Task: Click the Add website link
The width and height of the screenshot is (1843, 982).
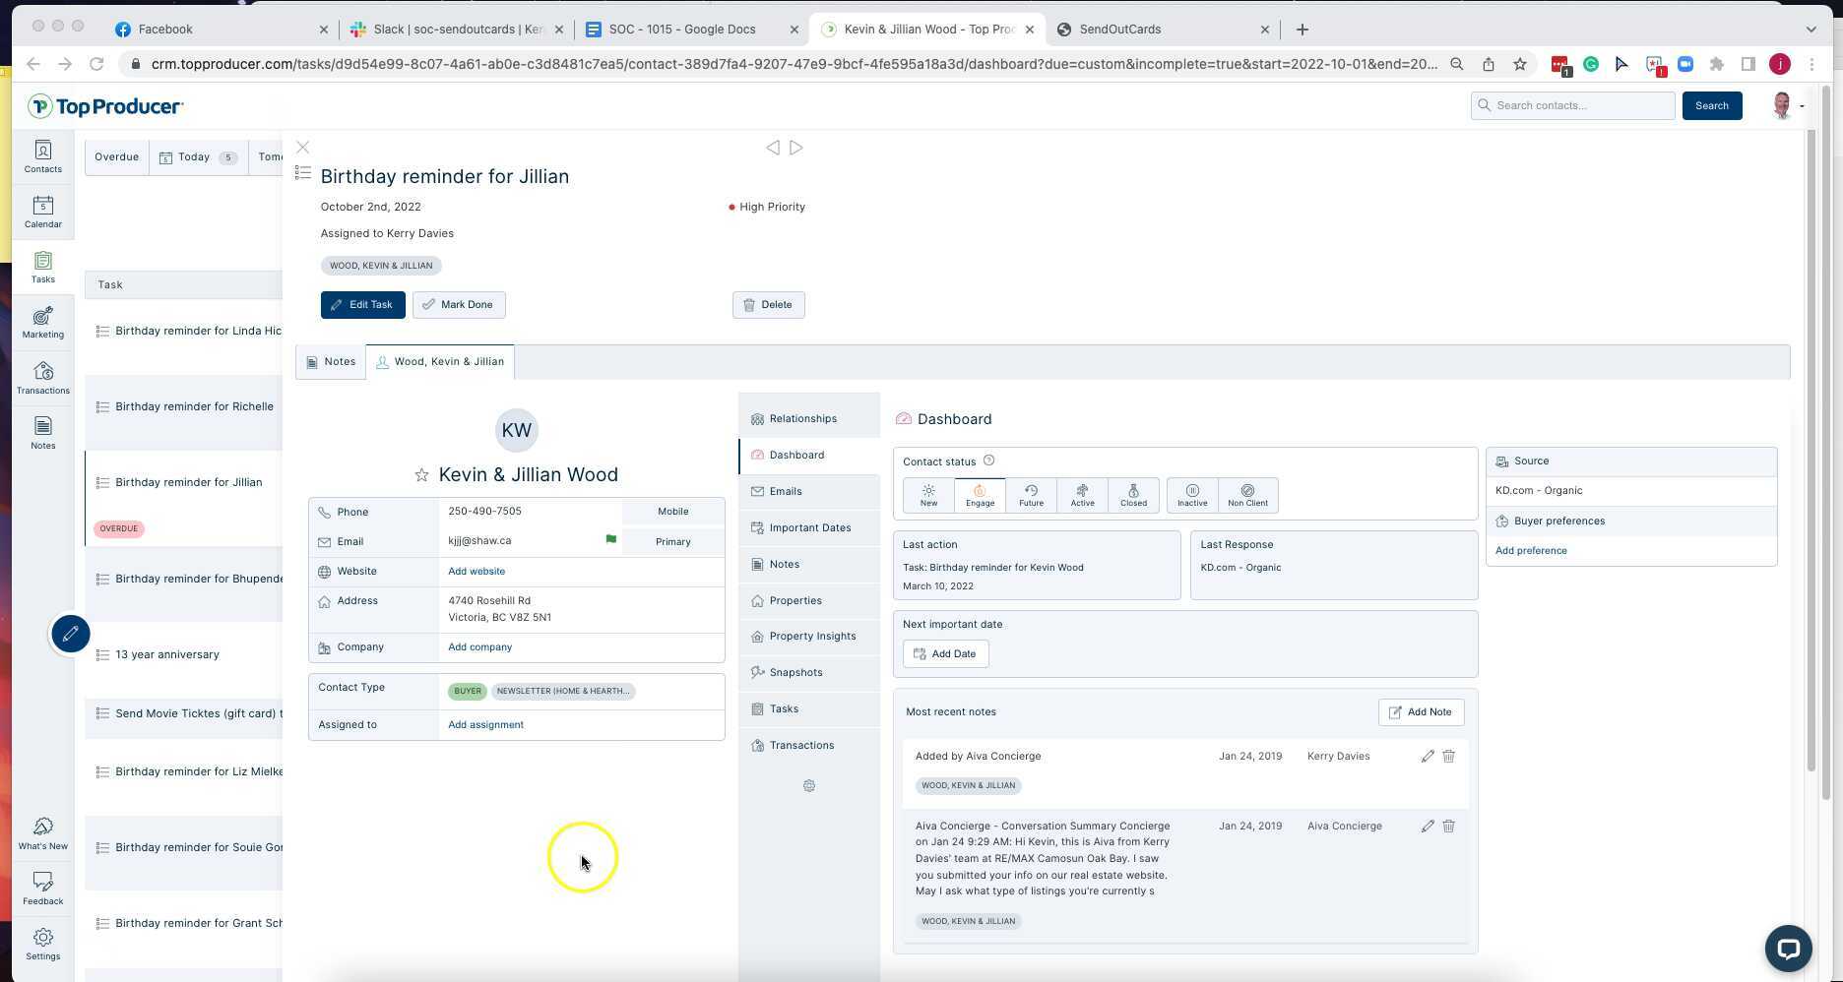Action: pos(477,572)
